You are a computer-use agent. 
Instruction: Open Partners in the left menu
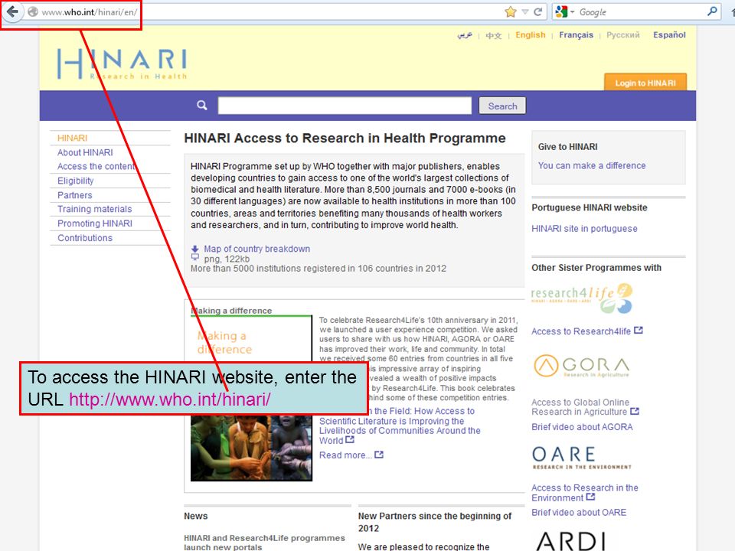pos(74,195)
